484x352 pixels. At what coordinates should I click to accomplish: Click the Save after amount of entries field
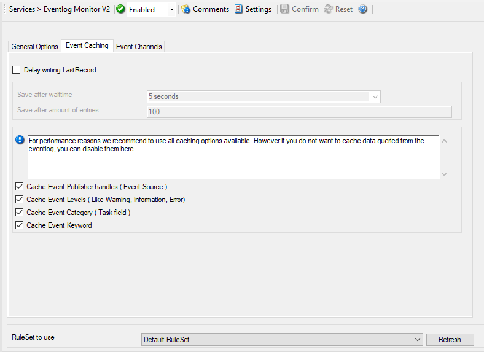tap(299, 112)
